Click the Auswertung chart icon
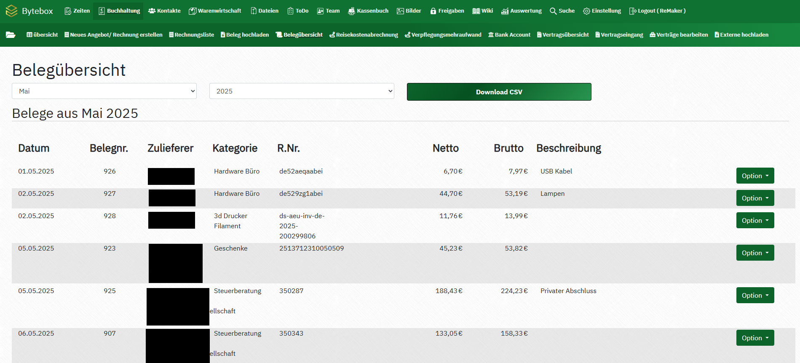The width and height of the screenshot is (800, 363). point(505,11)
